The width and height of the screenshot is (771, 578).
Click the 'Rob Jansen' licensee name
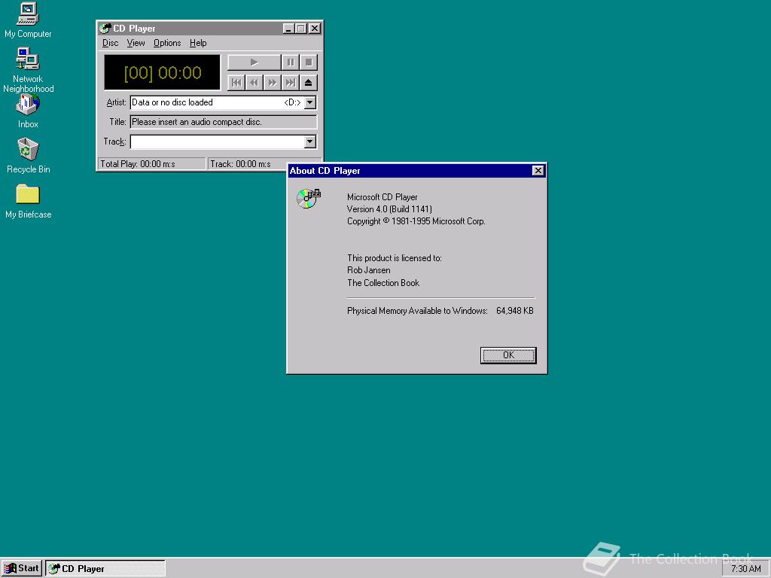(369, 270)
